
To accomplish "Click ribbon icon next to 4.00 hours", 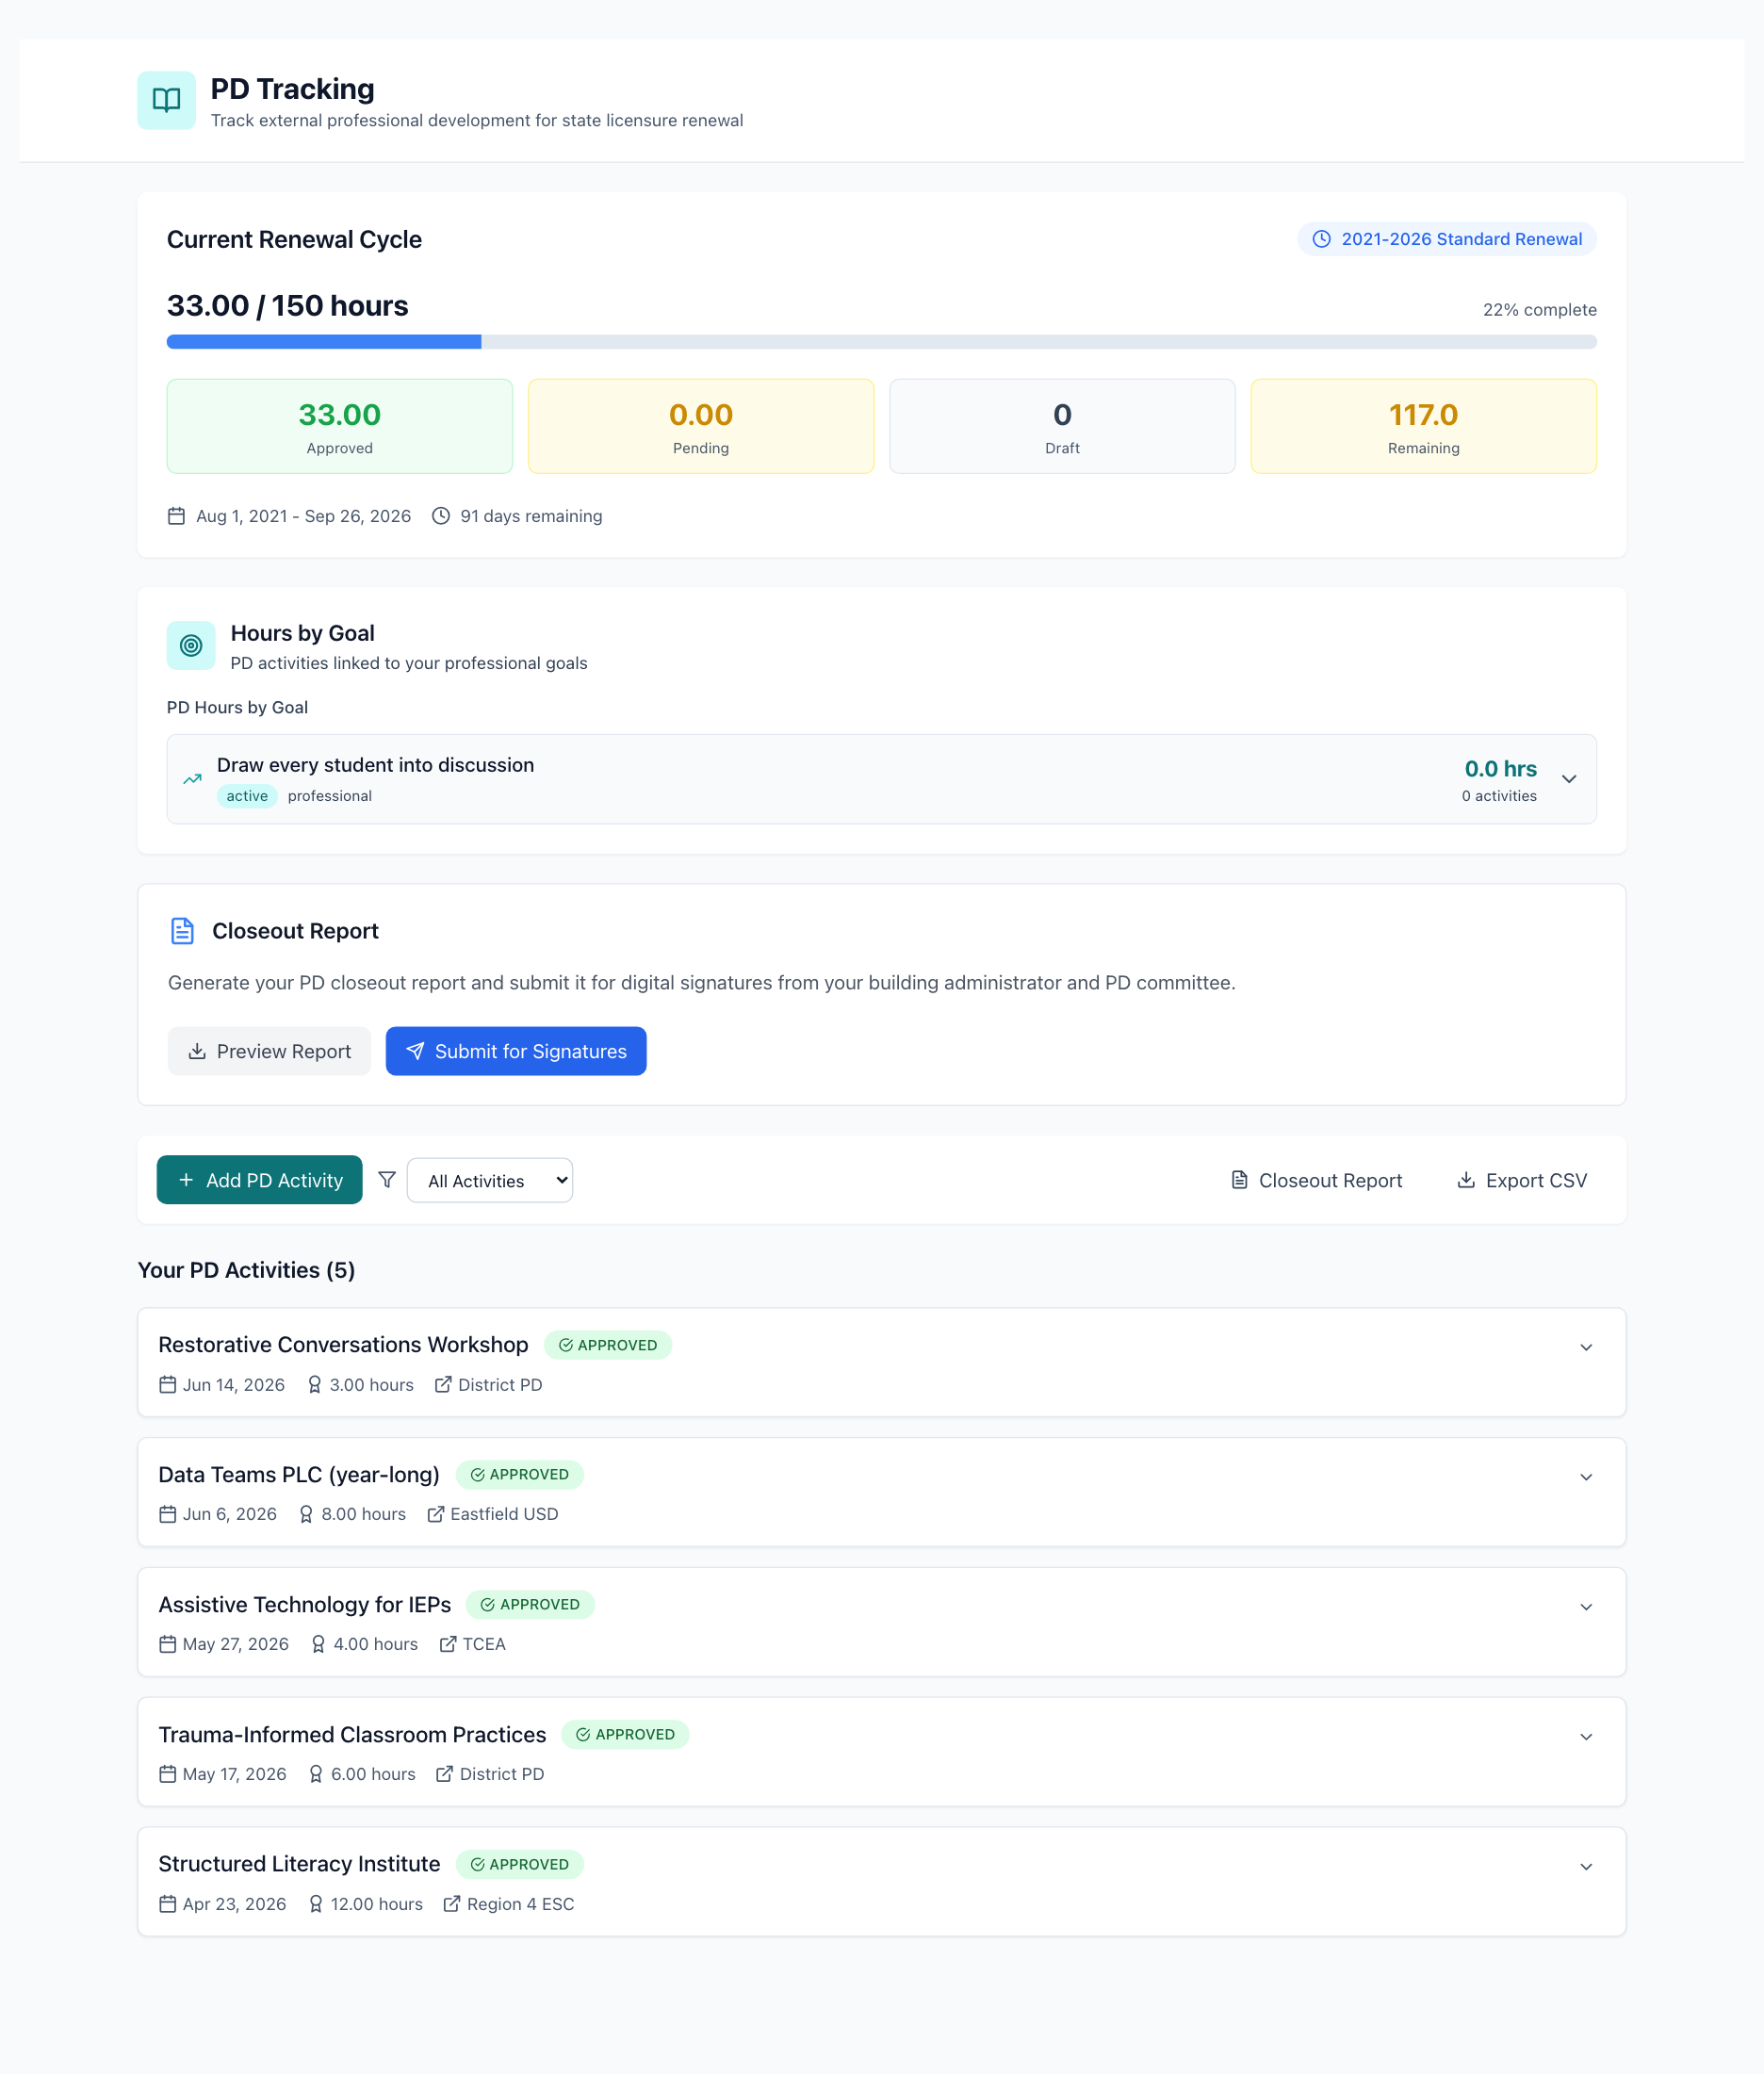I will [318, 1644].
